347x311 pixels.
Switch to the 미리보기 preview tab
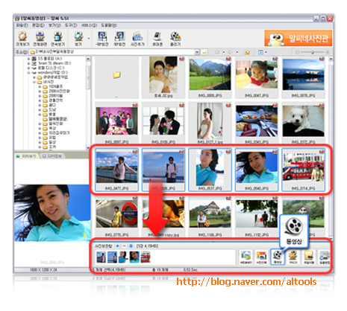pos(26,156)
